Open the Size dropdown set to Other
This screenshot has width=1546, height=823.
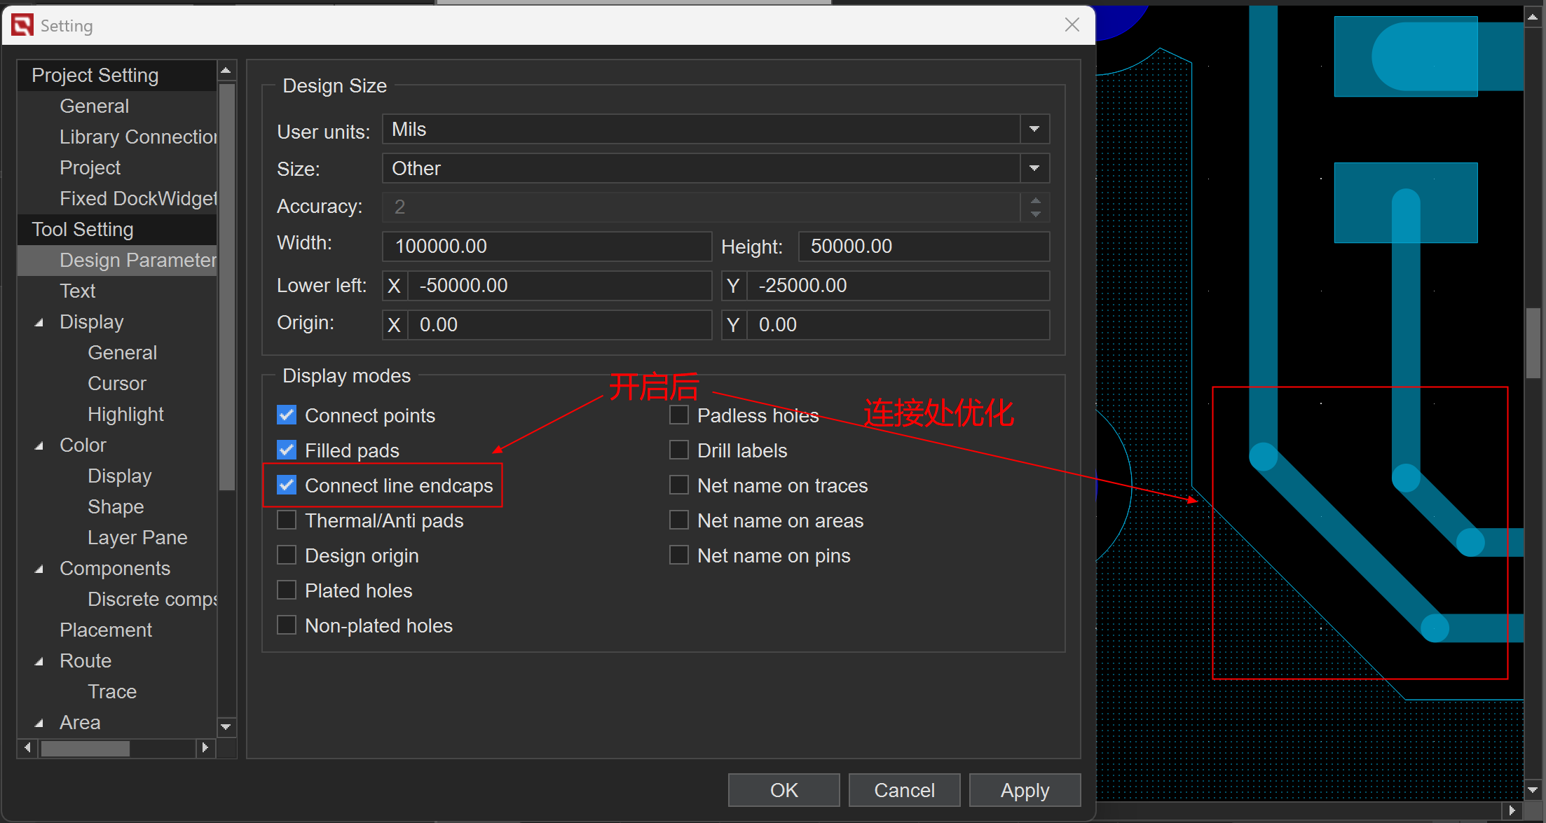[x=1034, y=169]
